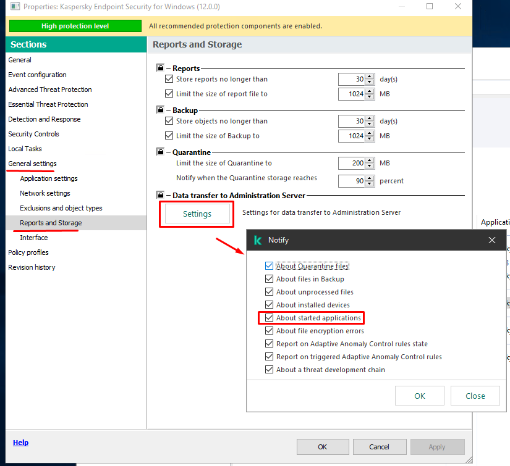The width and height of the screenshot is (510, 466).
Task: Toggle About files in Backup checkbox
Action: tap(269, 279)
